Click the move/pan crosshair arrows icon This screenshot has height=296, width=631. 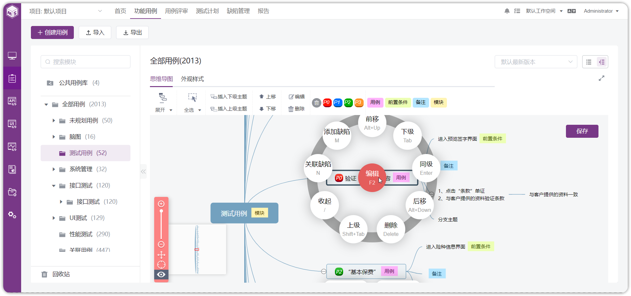(x=161, y=255)
